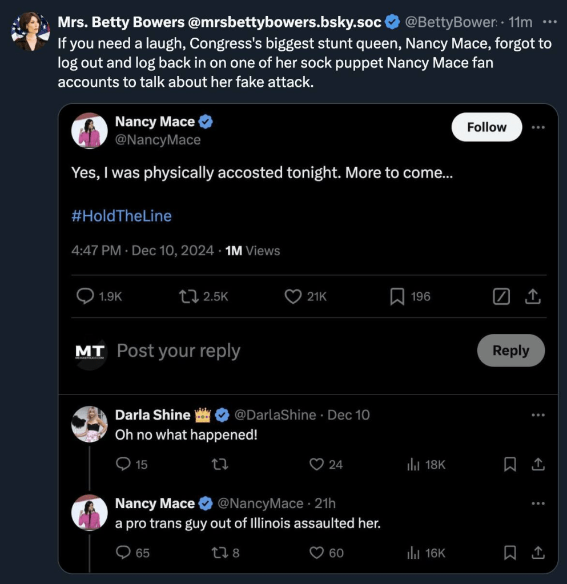
Task: Follow Nancy Mace
Action: pyautogui.click(x=486, y=127)
